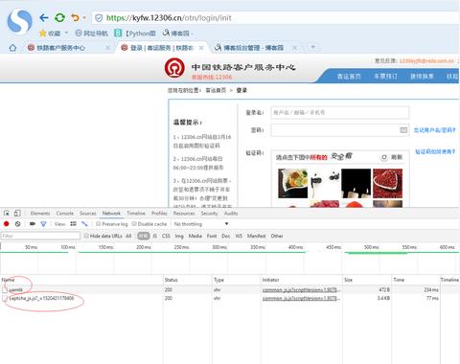
Task: Select the JS filter type
Action: [x=154, y=236]
